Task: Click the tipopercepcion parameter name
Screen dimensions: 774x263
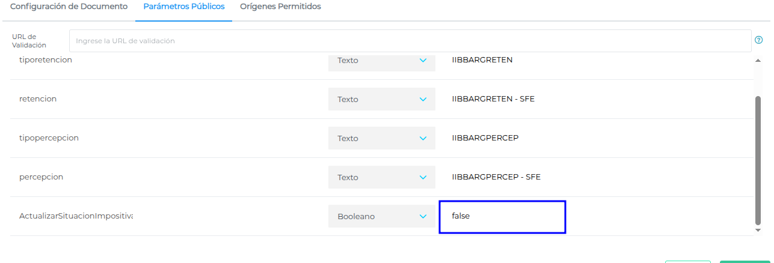Action: [49, 138]
